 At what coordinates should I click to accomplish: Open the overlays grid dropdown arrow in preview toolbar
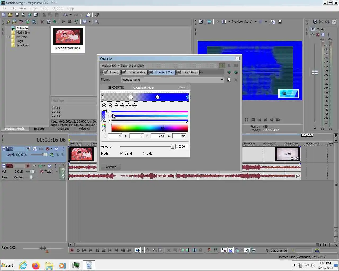point(266,22)
